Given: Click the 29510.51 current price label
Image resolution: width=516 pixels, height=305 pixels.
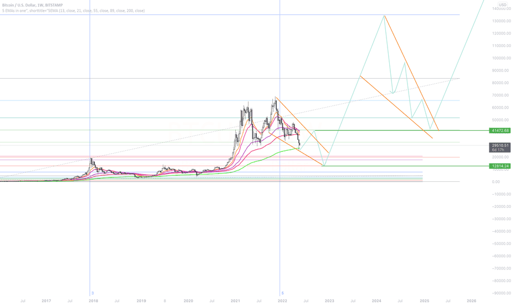Looking at the screenshot, I should (x=500, y=145).
